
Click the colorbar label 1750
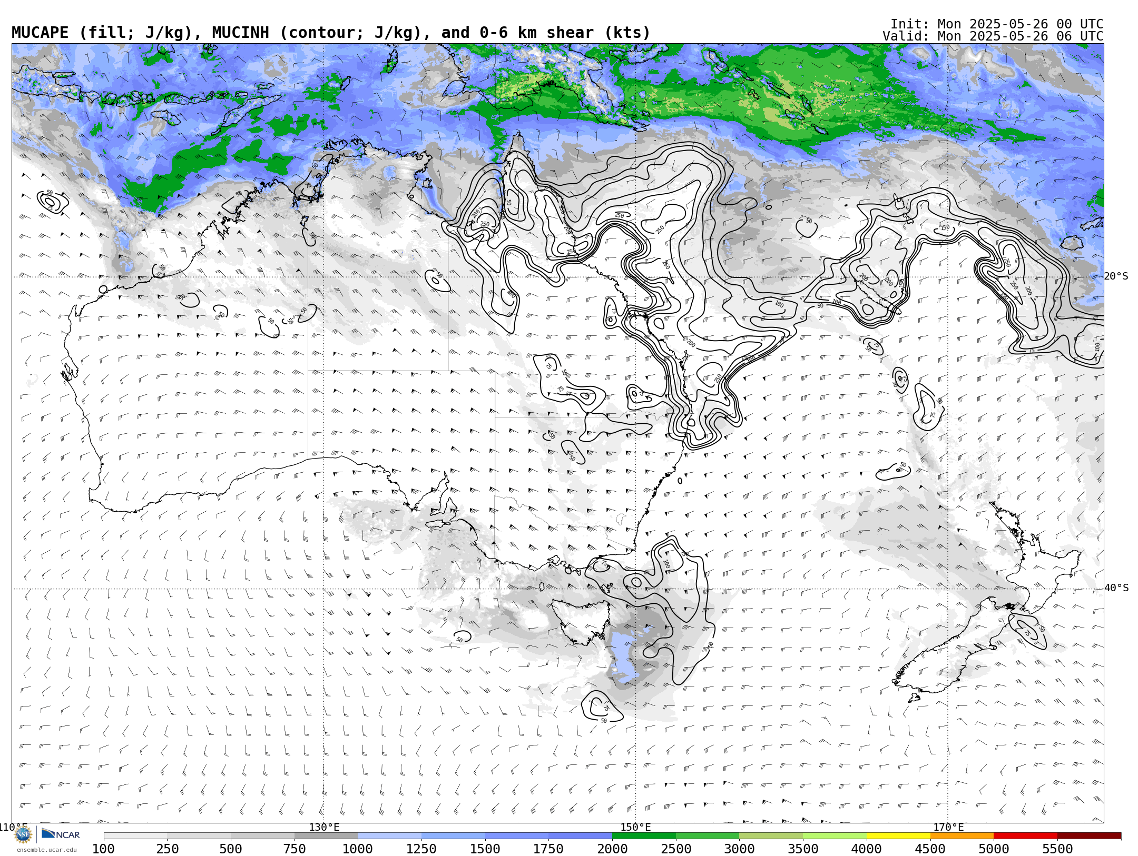click(548, 849)
